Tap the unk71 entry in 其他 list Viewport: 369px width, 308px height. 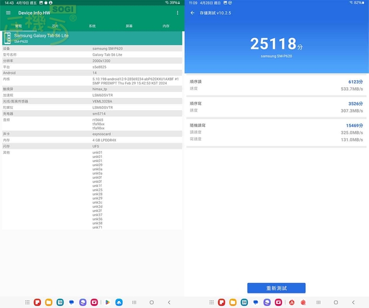[x=97, y=227]
